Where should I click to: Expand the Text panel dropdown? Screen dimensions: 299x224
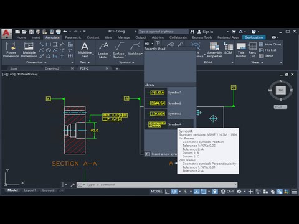[85, 62]
